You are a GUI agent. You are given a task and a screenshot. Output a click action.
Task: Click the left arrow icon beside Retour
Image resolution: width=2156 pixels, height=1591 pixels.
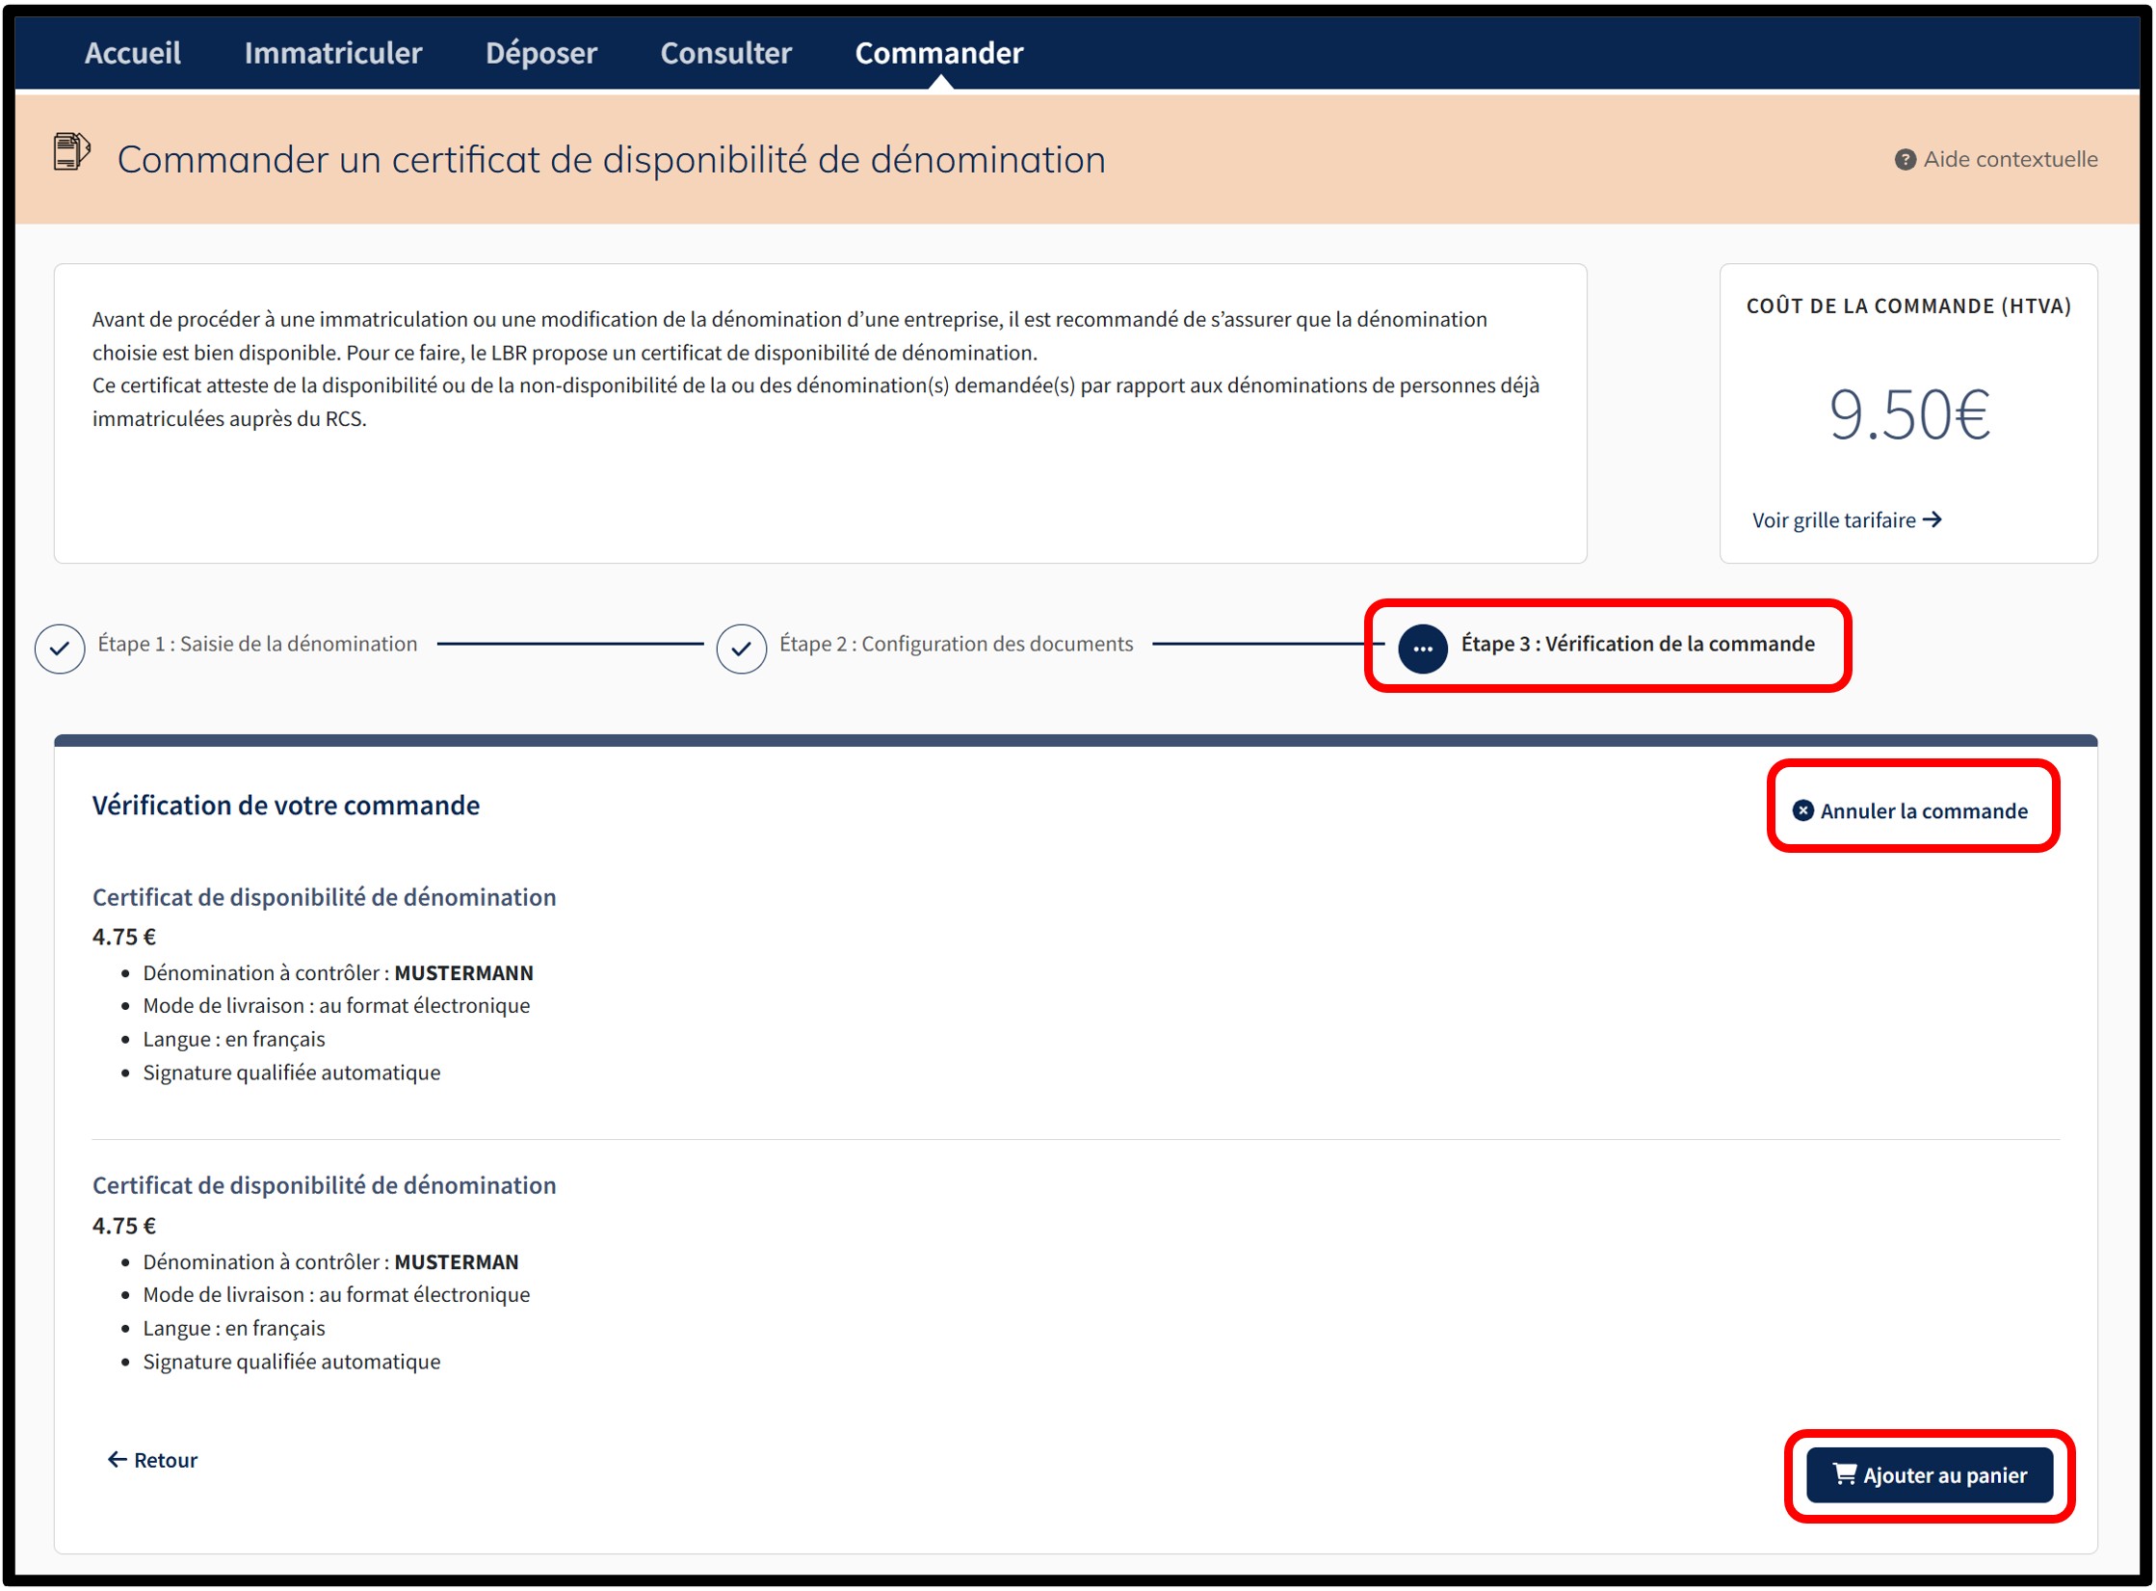118,1460
